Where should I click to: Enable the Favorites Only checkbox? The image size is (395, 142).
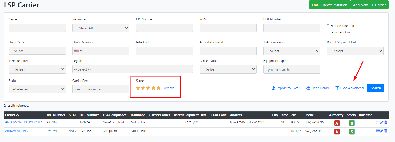coord(328,32)
